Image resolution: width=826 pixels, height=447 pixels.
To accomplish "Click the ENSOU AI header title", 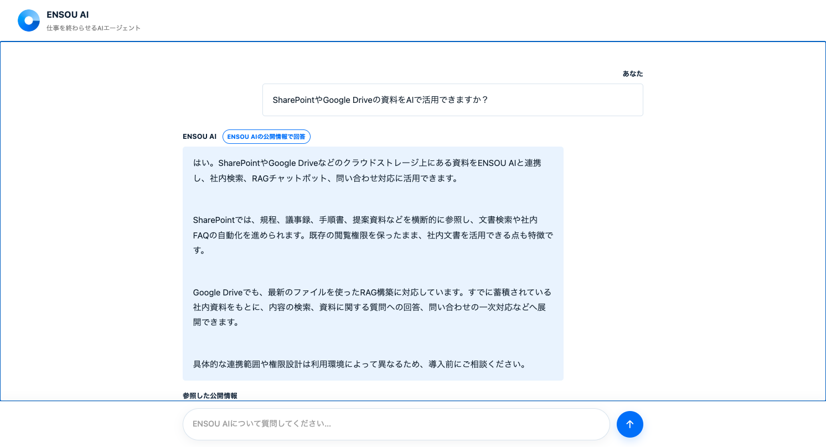I will pyautogui.click(x=68, y=15).
